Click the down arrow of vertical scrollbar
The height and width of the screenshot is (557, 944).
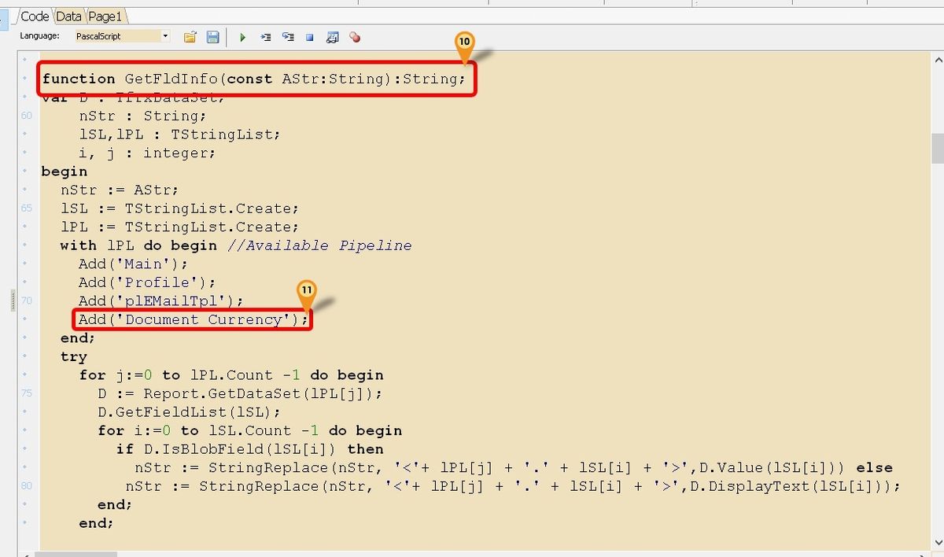937,541
